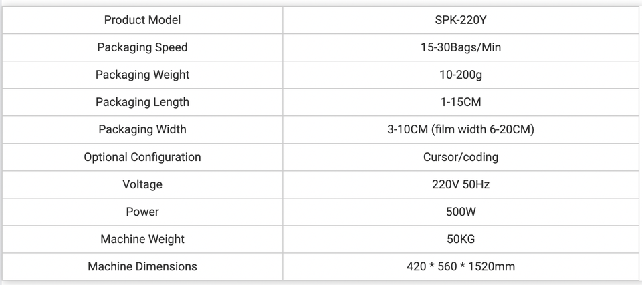Select the 15-30Bags/Min value cell

(461, 47)
